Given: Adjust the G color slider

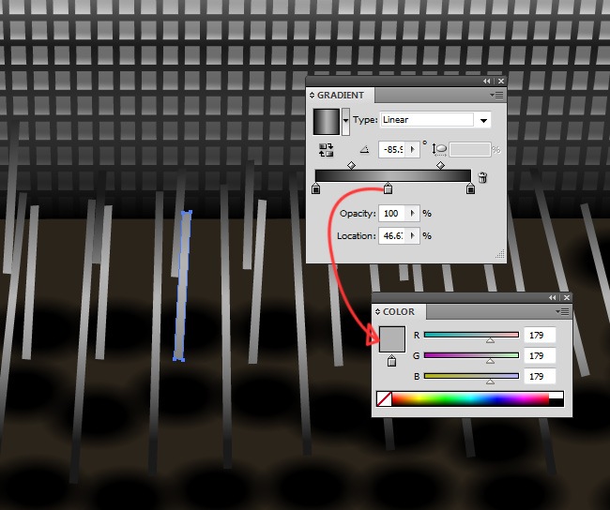Looking at the screenshot, I should click(471, 355).
